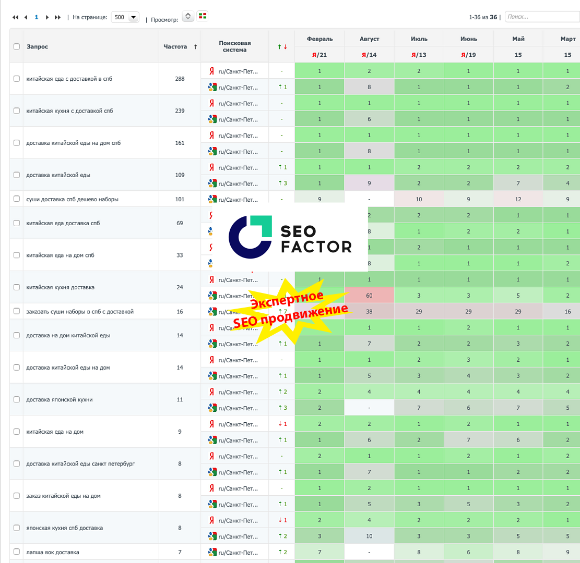Click the Запрос column header
Viewport: 580px width, 563px height.
[x=38, y=46]
